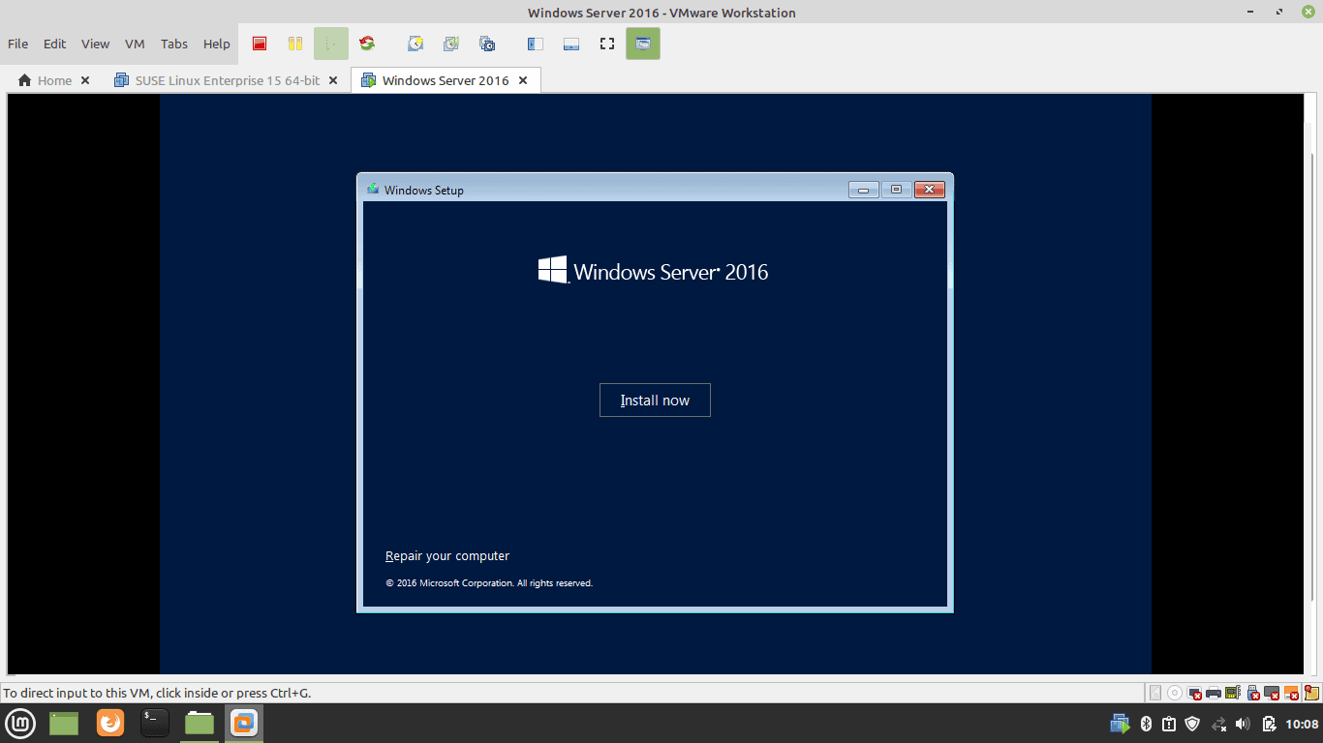
Task: Click the battery indicator in system tray
Action: click(1269, 724)
